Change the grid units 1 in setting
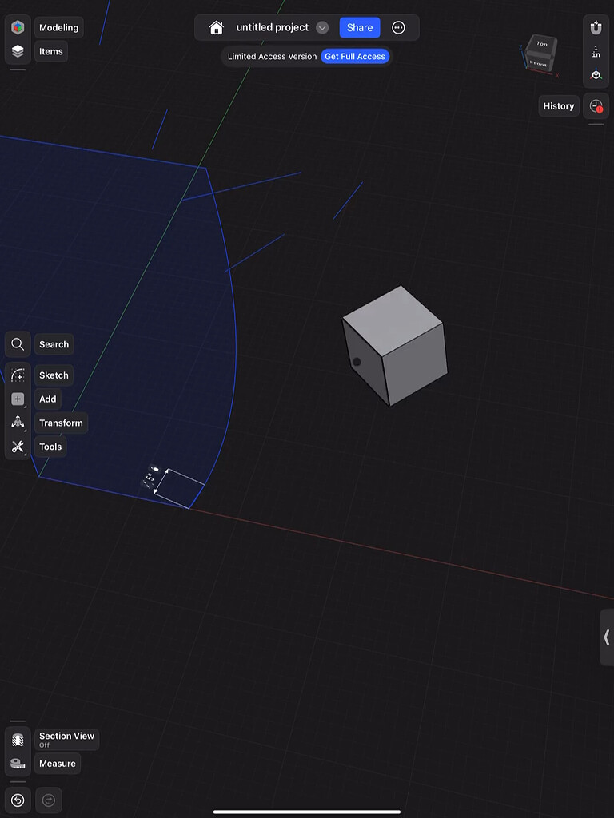This screenshot has width=614, height=818. pyautogui.click(x=596, y=51)
